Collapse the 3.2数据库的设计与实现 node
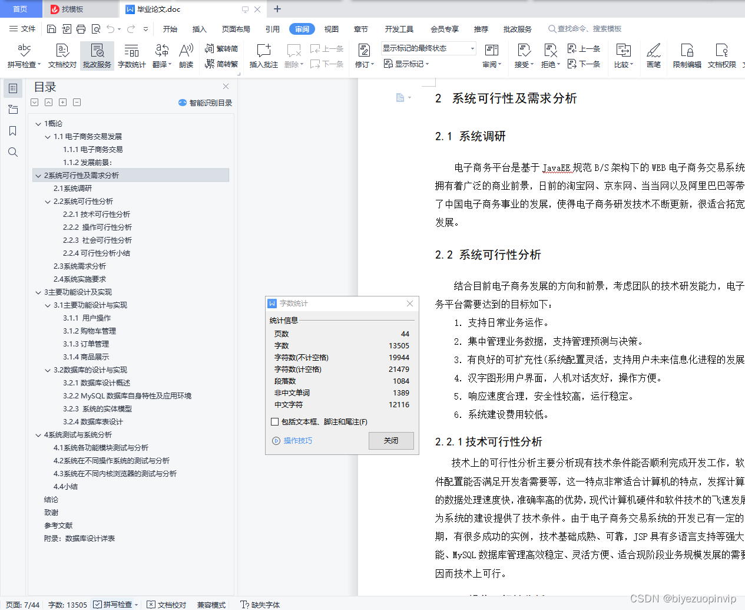The height and width of the screenshot is (610, 745). 48,370
